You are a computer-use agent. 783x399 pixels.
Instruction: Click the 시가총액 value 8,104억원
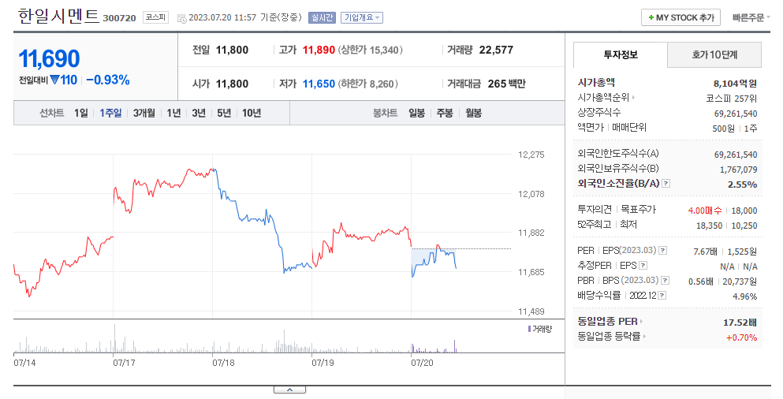pyautogui.click(x=735, y=84)
